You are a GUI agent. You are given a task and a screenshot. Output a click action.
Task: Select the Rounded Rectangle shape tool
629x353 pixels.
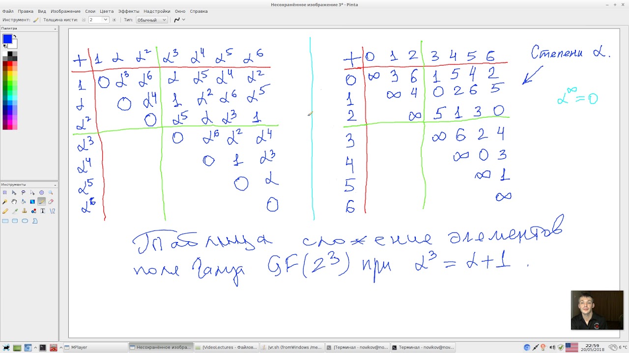pos(15,221)
